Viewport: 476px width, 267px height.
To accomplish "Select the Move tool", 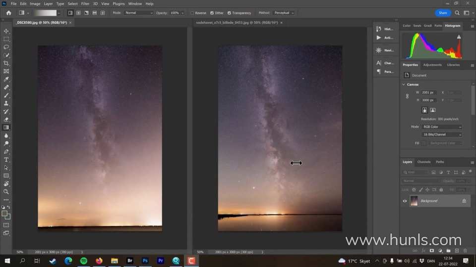I will coord(6,31).
